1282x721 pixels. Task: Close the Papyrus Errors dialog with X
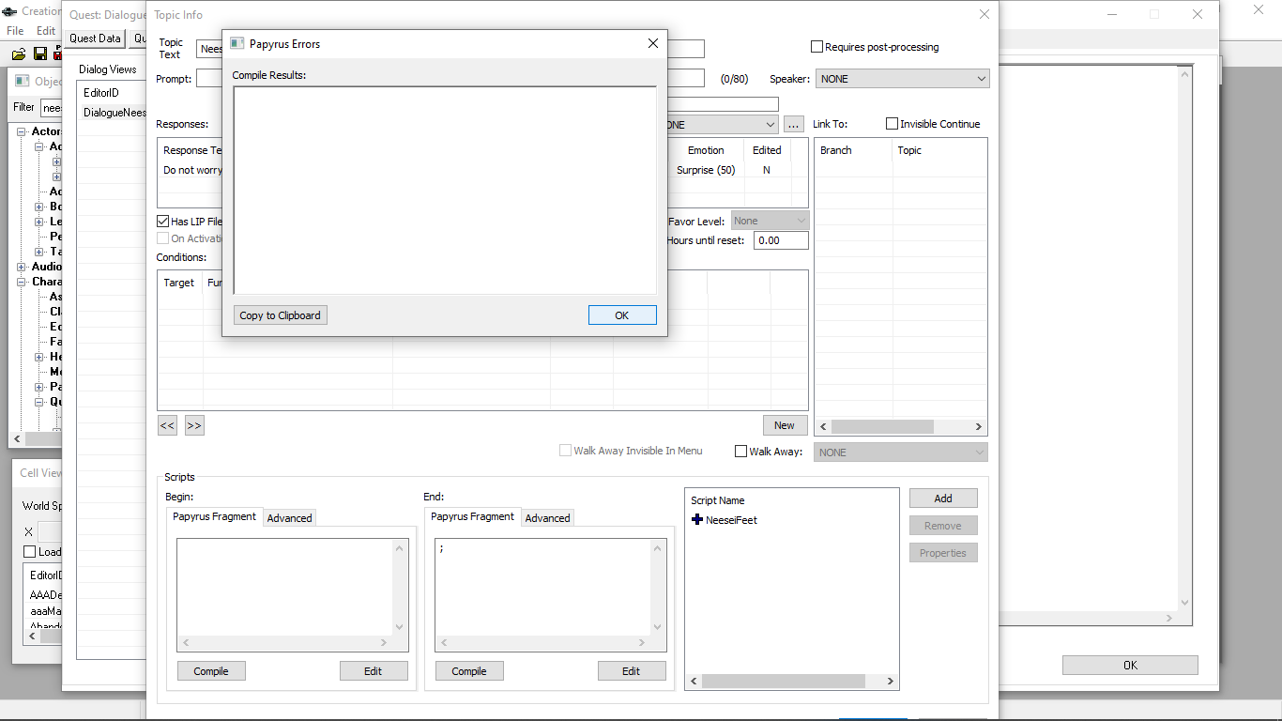click(x=653, y=43)
